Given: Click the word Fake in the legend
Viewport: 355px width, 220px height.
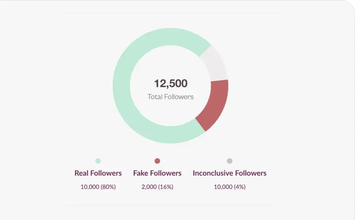Looking at the screenshot, I should 141,173.
